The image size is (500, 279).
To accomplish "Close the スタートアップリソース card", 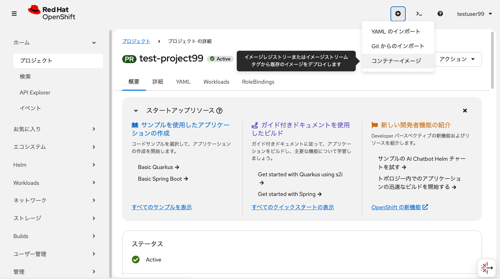I will coord(465,111).
